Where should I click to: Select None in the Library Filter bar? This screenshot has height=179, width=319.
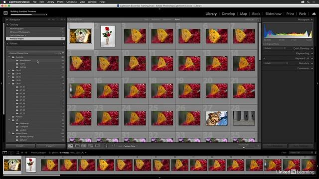pyautogui.click(x=177, y=20)
